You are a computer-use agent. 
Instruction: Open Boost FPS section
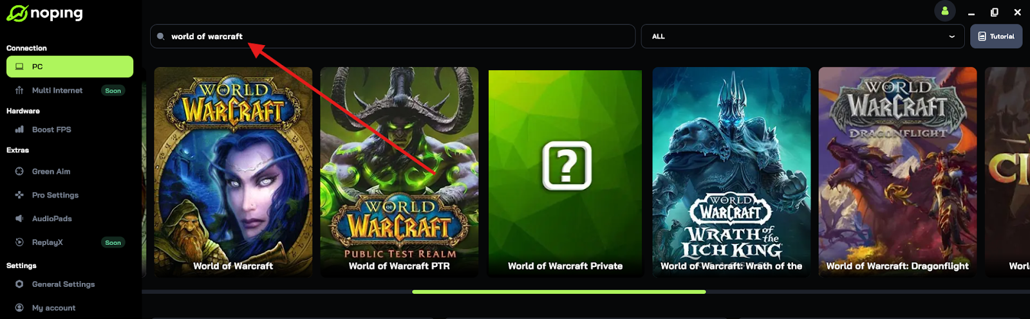pyautogui.click(x=70, y=129)
